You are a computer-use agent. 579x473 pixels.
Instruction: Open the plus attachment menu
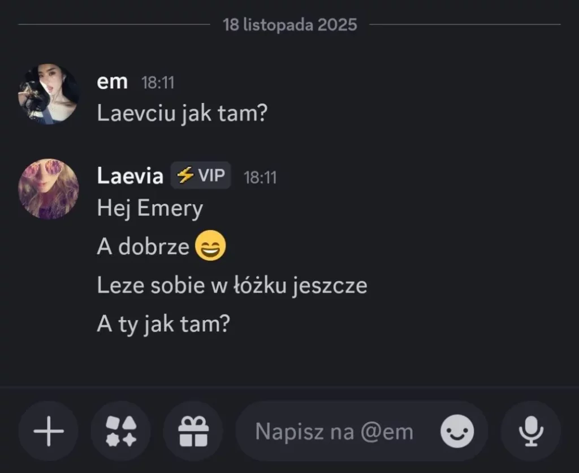pos(49,432)
